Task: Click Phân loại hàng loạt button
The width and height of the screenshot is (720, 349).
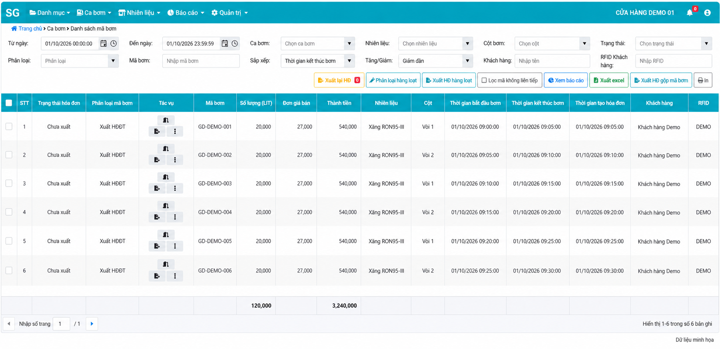Action: [x=393, y=80]
